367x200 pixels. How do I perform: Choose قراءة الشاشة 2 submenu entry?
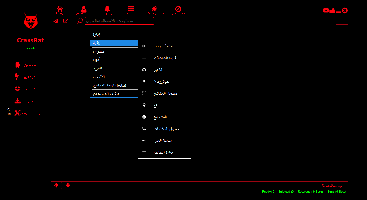coord(165,58)
